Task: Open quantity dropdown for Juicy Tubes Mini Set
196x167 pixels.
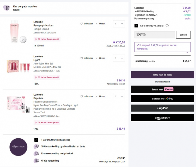Action: coord(119,58)
